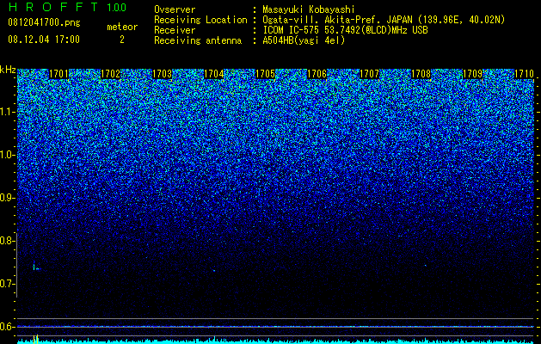Click the meteor count label
Viewport: 541px width, 344px height.
(x=122, y=27)
